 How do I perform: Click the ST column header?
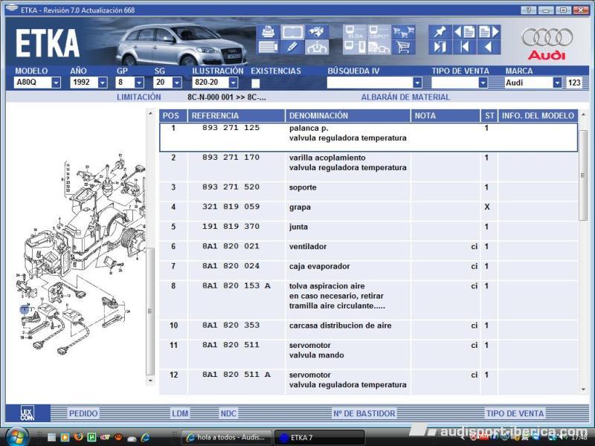coord(489,116)
